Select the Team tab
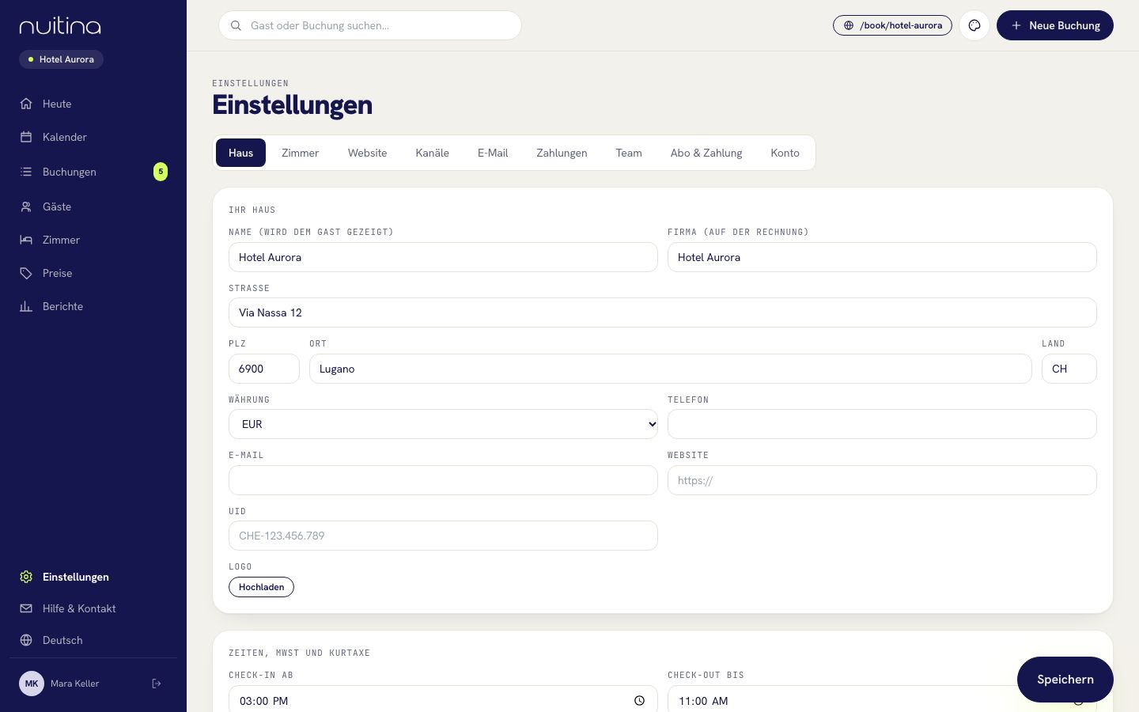This screenshot has height=712, width=1139. pos(629,153)
